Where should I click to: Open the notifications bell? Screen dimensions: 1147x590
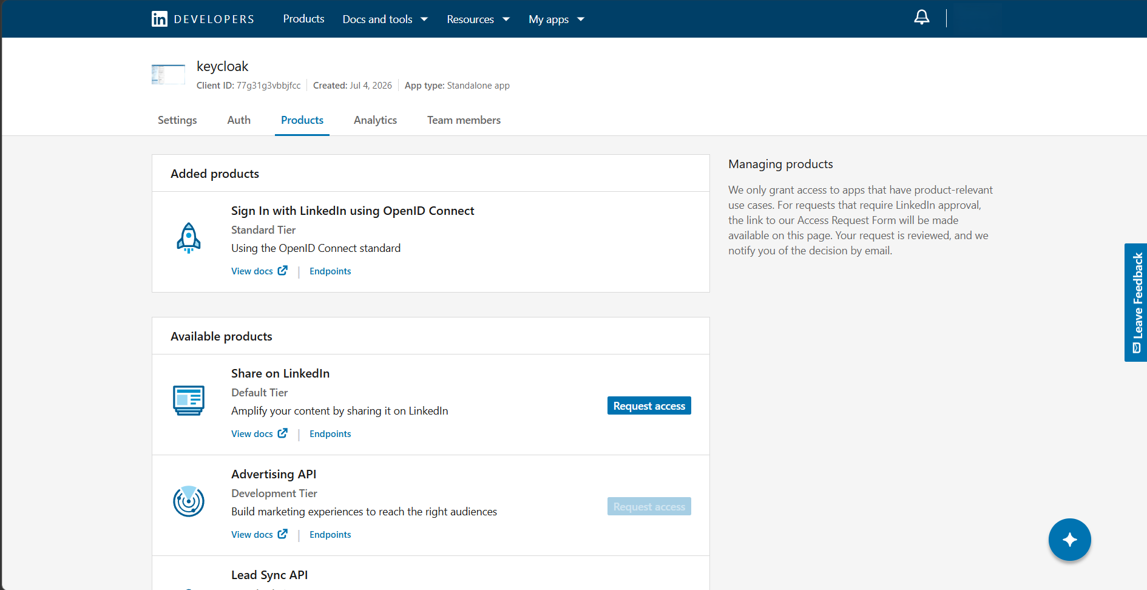coord(921,18)
